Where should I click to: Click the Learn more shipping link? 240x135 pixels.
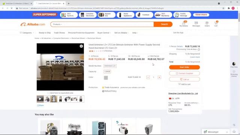(195, 57)
